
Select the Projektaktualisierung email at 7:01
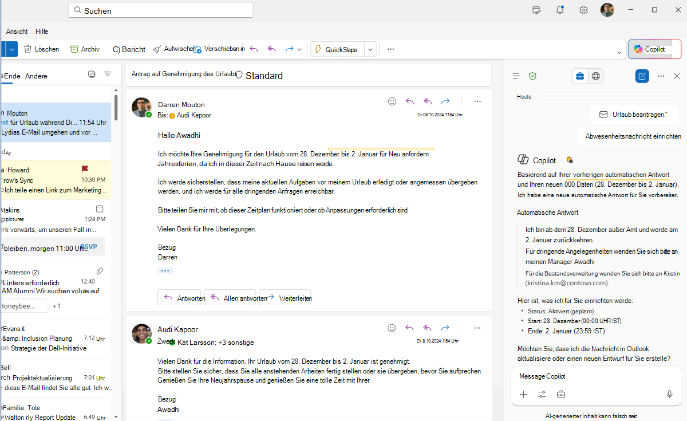coord(56,377)
